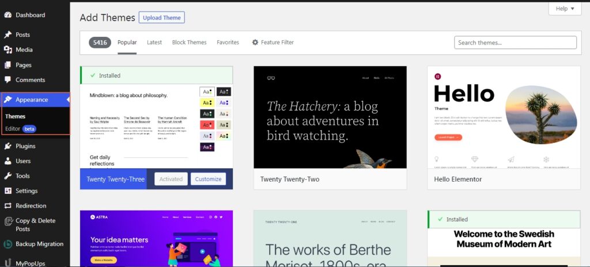Click the Settings sliders icon
The width and height of the screenshot is (590, 267).
point(8,191)
